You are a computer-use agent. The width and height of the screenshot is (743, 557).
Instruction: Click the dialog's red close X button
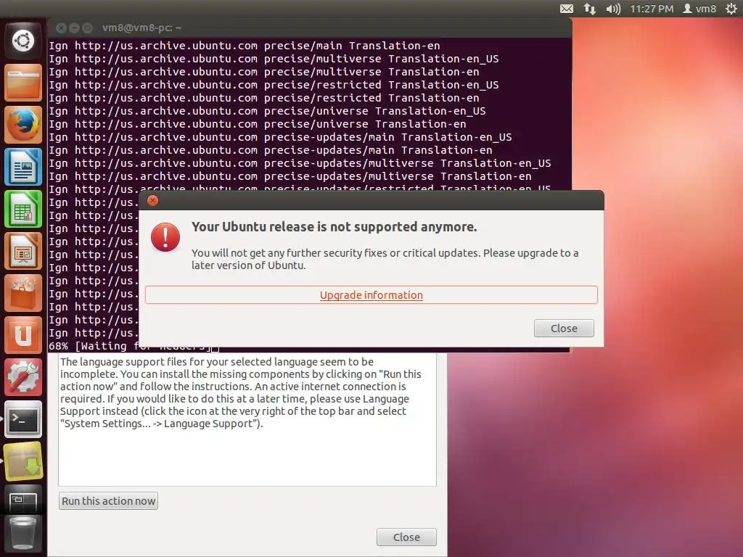152,200
